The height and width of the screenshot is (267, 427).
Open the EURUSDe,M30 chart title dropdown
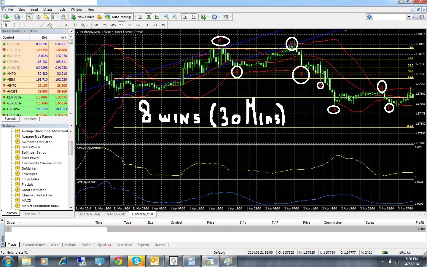(78, 32)
